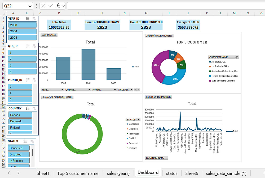Image resolution: width=265 pixels, height=178 pixels.
Task: Expand the sales chart field with the plus button
Action: pyautogui.click(x=135, y=90)
